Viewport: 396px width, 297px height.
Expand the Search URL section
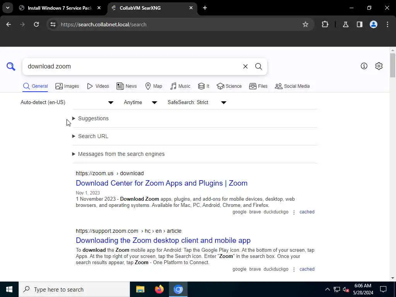(90, 136)
